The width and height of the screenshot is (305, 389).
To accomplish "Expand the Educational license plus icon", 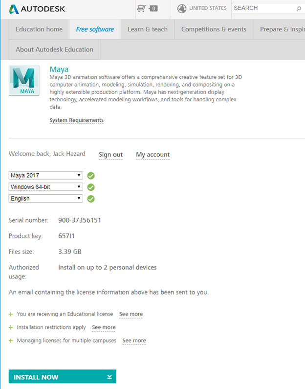I will tap(11, 314).
